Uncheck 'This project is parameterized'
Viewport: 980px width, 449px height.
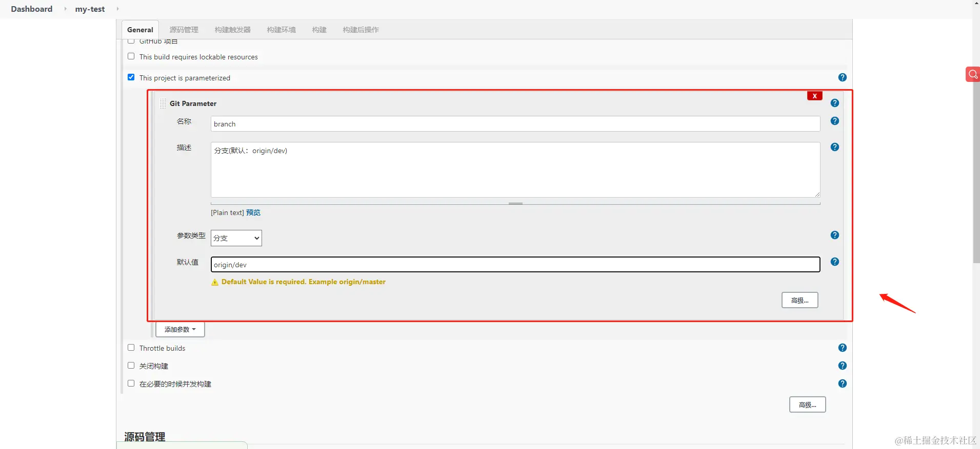(x=131, y=77)
